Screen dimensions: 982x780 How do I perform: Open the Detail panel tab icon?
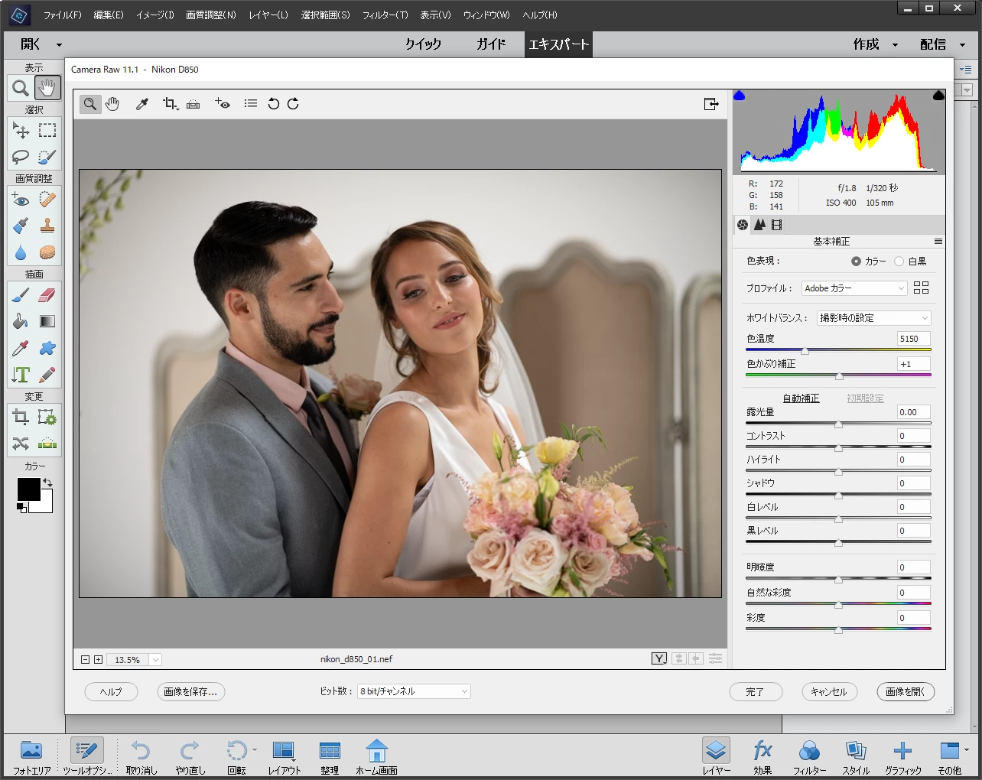[x=759, y=225]
